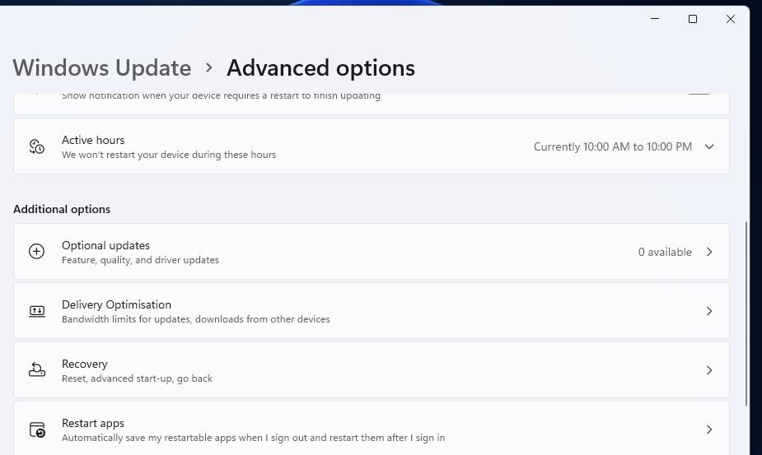Go back to Windows Update breadcrumb
Screen dimensions: 762x455
point(102,67)
